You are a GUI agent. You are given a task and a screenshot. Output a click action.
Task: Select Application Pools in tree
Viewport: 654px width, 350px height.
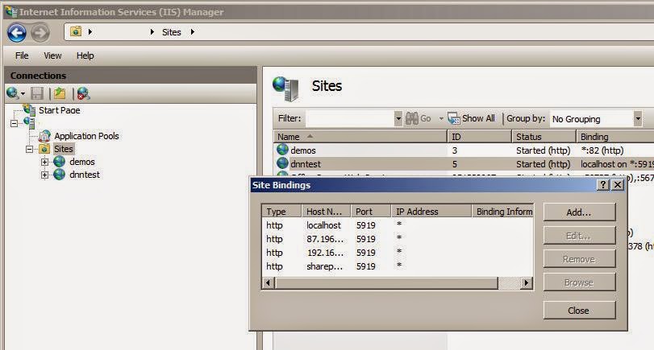(x=86, y=136)
